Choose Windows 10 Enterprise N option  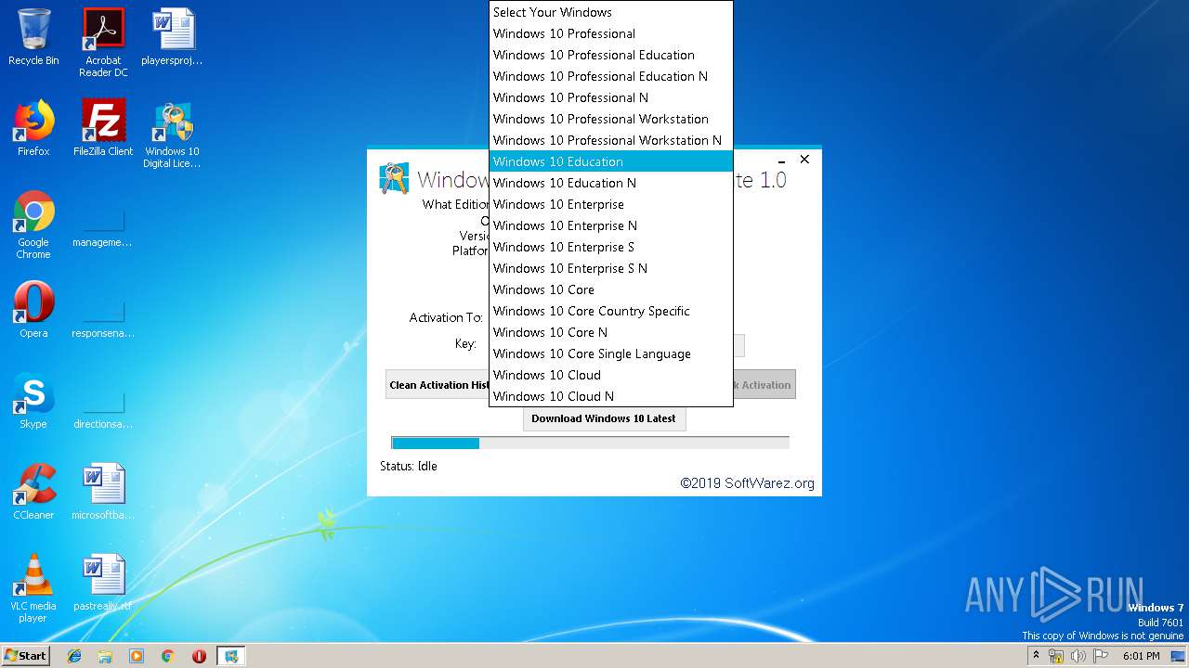pyautogui.click(x=611, y=225)
